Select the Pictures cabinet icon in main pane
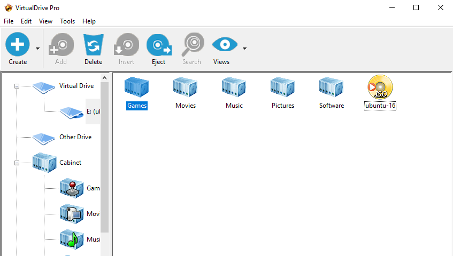The height and width of the screenshot is (256, 453). (282, 87)
